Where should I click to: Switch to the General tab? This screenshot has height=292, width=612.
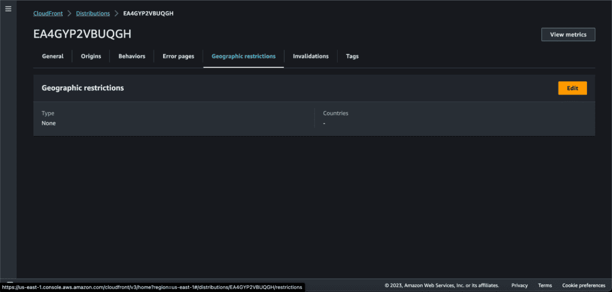tap(53, 56)
